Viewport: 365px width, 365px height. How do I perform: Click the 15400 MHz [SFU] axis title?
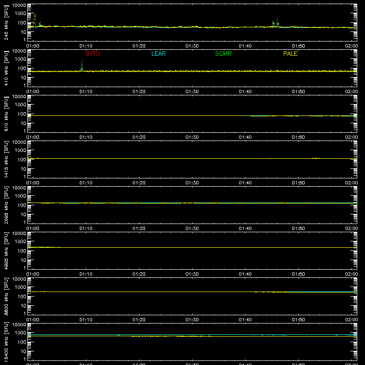6,342
